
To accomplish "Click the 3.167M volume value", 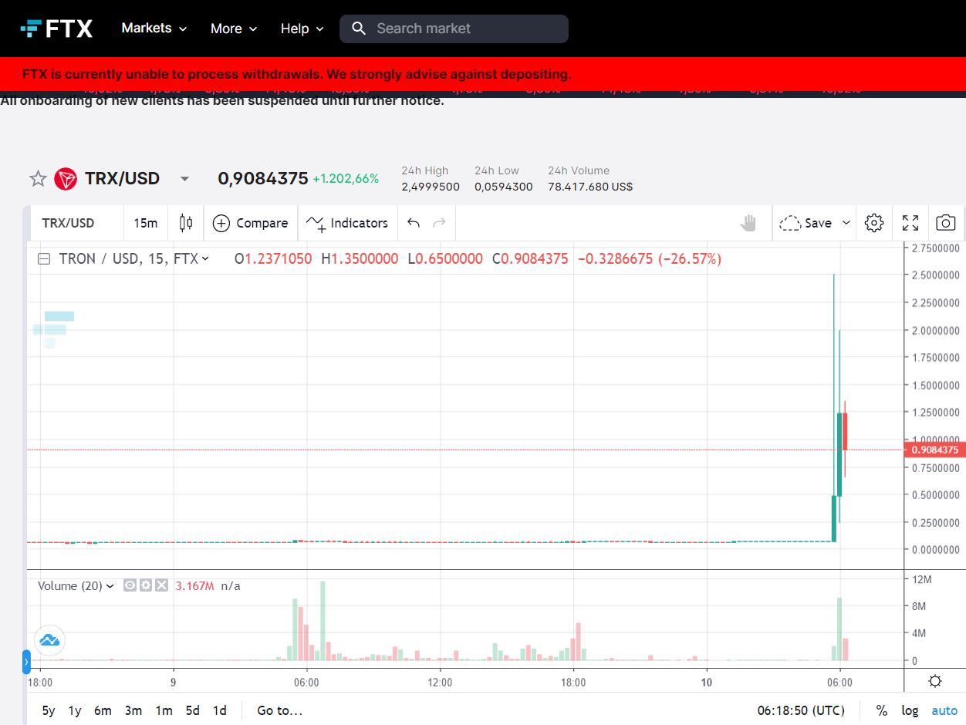I will click(x=195, y=586).
